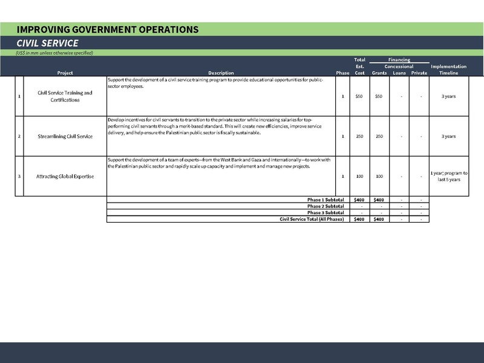Image resolution: width=484 pixels, height=363 pixels.
Task: Select the Streamlining Civil Service 3 years timeline cell
Action: [448, 136]
